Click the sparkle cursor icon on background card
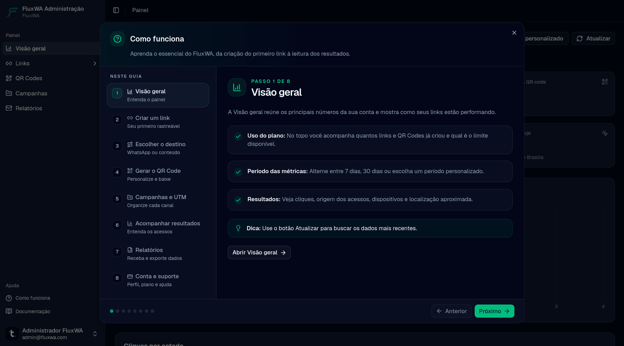The width and height of the screenshot is (624, 346). point(605,133)
